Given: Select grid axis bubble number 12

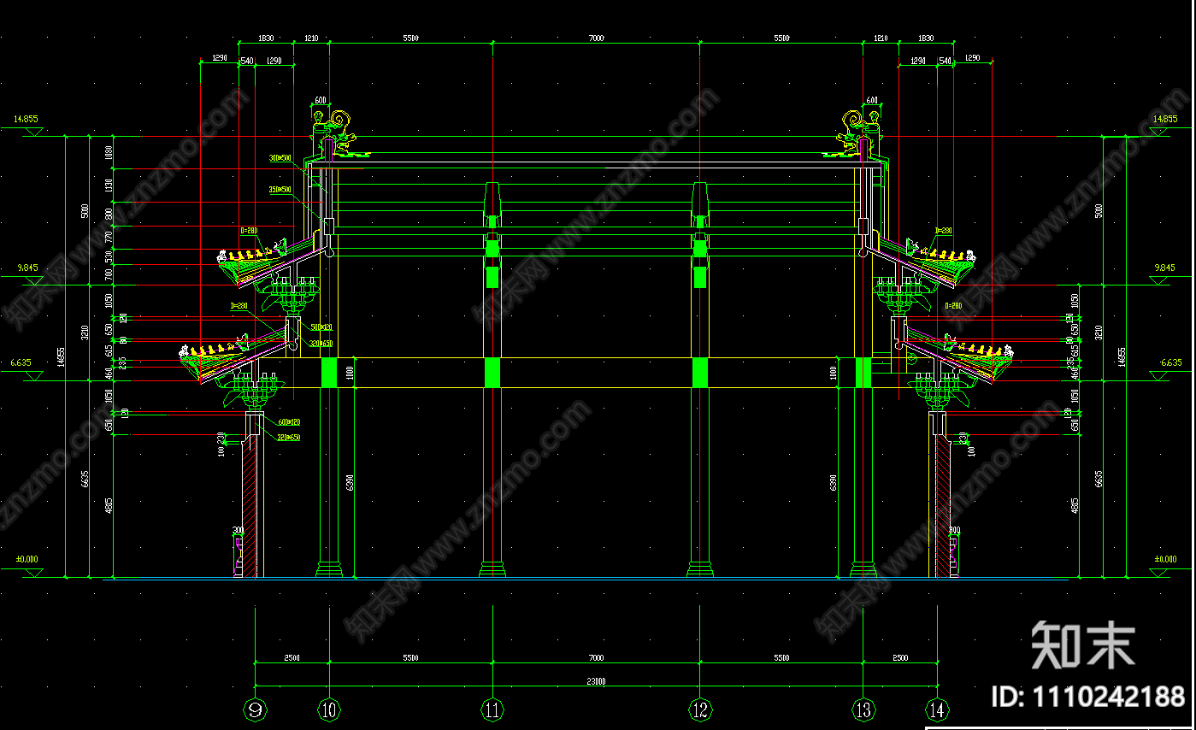Looking at the screenshot, I should [700, 709].
